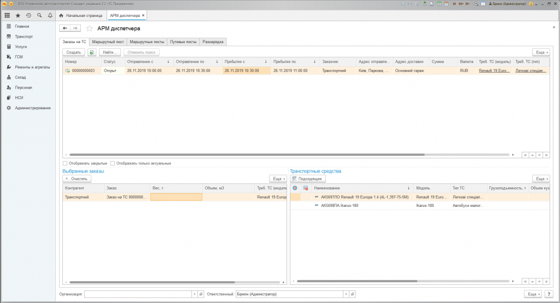Open Ремонты и агрегаты section
The height and width of the screenshot is (303, 560).
click(32, 67)
